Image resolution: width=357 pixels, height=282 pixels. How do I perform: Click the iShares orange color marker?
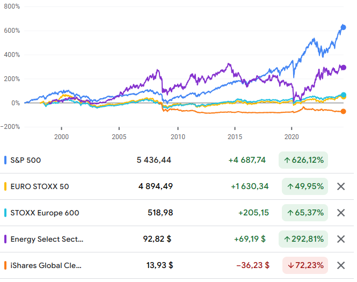(5, 265)
